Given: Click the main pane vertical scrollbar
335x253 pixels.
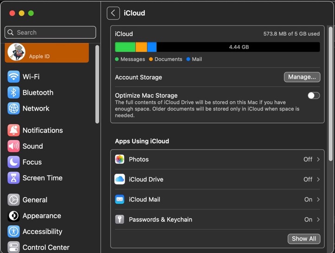Looking at the screenshot, I should pyautogui.click(x=330, y=94).
